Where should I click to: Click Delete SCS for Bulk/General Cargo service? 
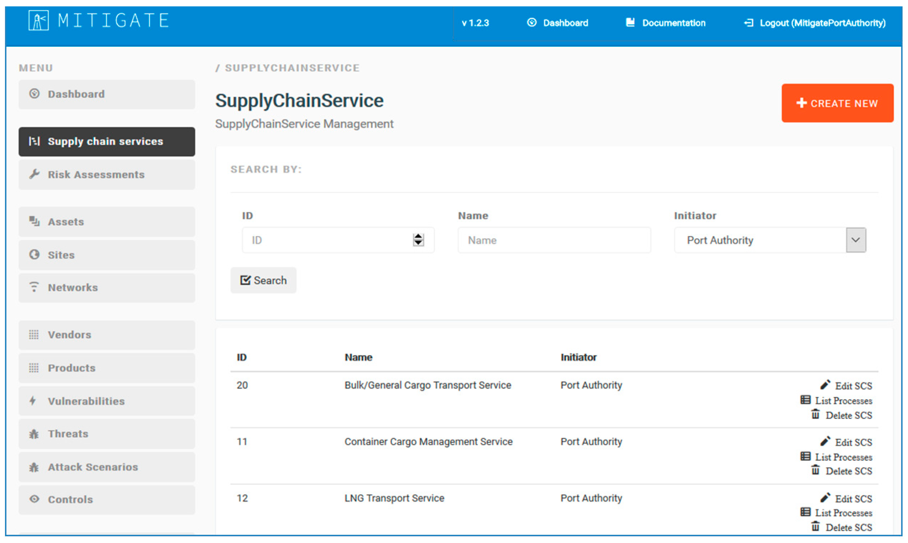[x=848, y=415]
